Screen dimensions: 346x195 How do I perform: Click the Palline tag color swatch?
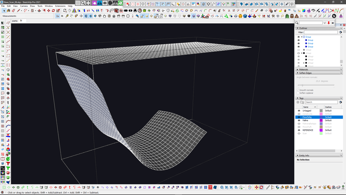321,120
